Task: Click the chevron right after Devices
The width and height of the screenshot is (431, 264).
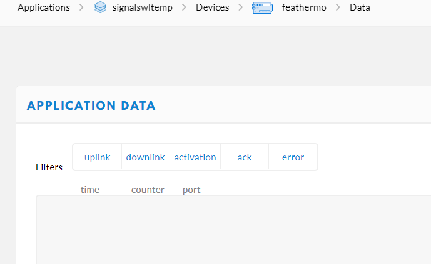Action: pyautogui.click(x=240, y=8)
